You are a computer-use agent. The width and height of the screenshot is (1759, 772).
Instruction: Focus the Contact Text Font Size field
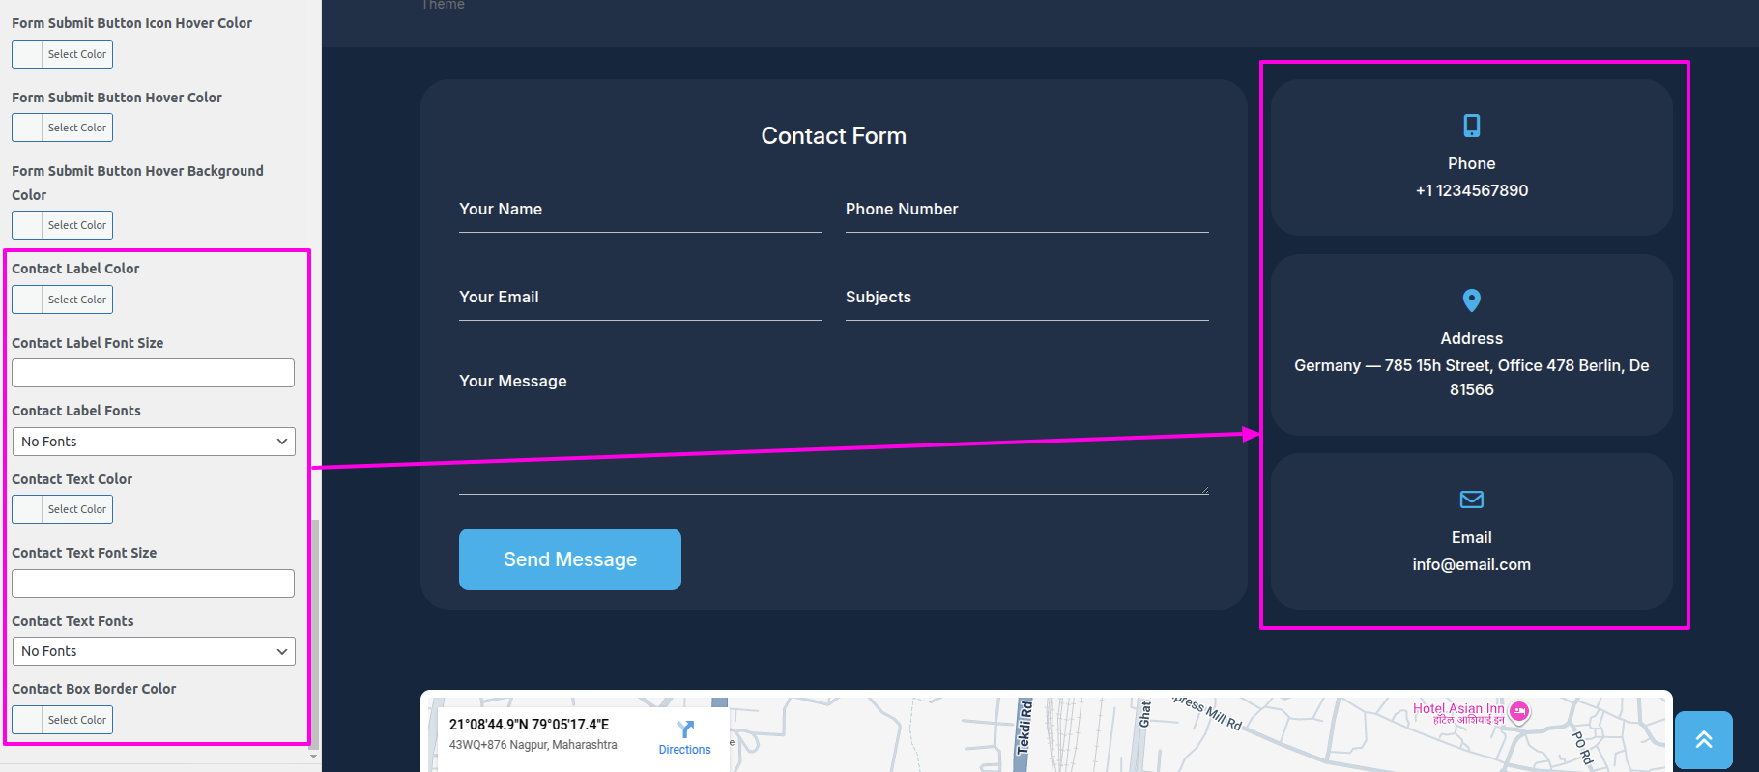tap(153, 584)
